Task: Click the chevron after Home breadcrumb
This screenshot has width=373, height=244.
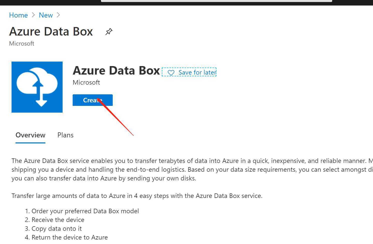Action: tap(33, 15)
